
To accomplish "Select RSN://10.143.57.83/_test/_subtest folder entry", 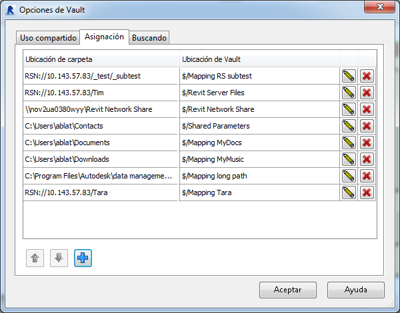I will coord(101,76).
